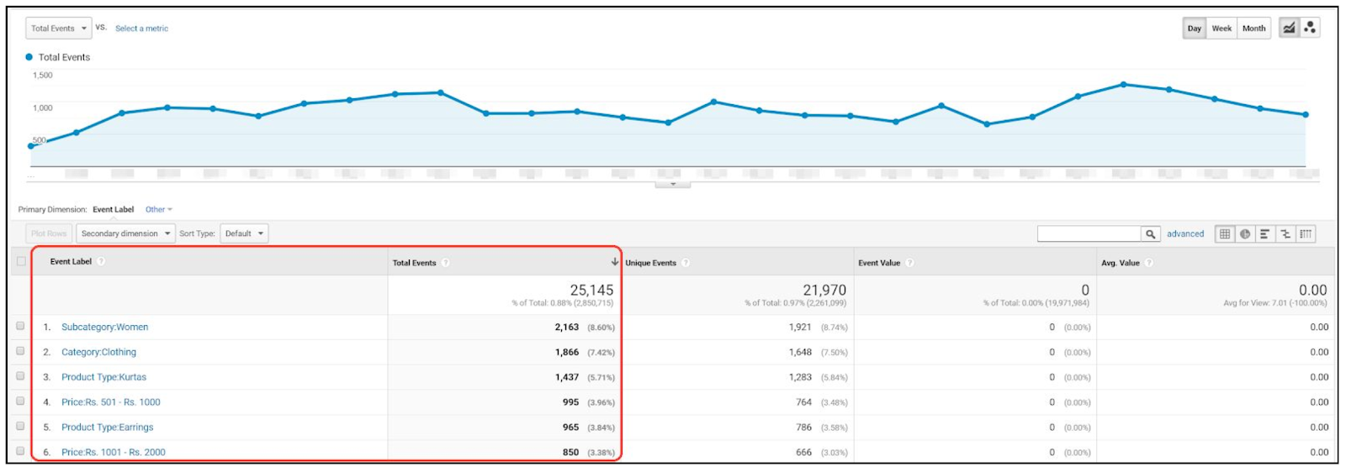Sort by Event Label column header

click(71, 261)
